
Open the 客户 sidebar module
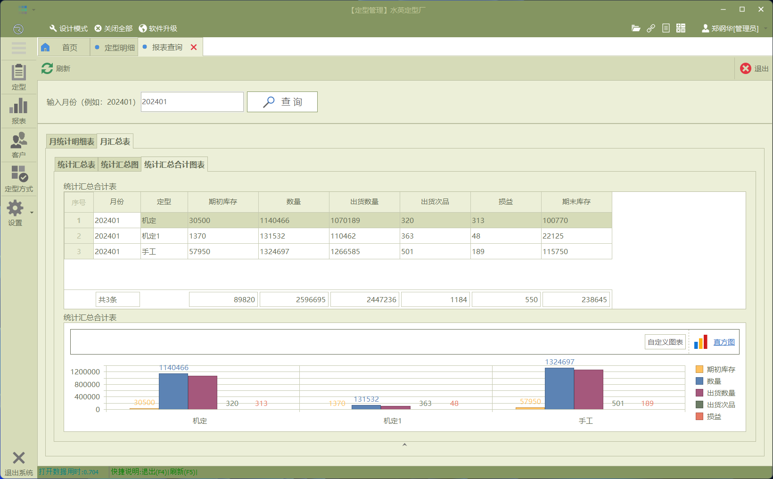(x=18, y=145)
